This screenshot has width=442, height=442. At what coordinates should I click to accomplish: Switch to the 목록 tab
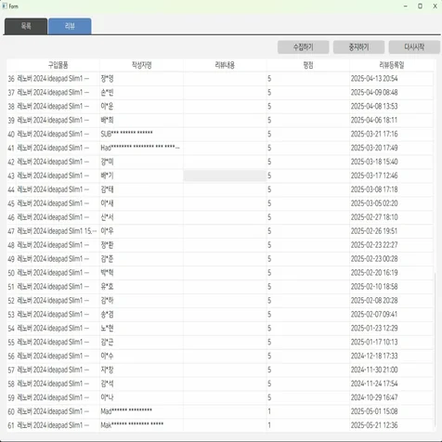pos(26,26)
